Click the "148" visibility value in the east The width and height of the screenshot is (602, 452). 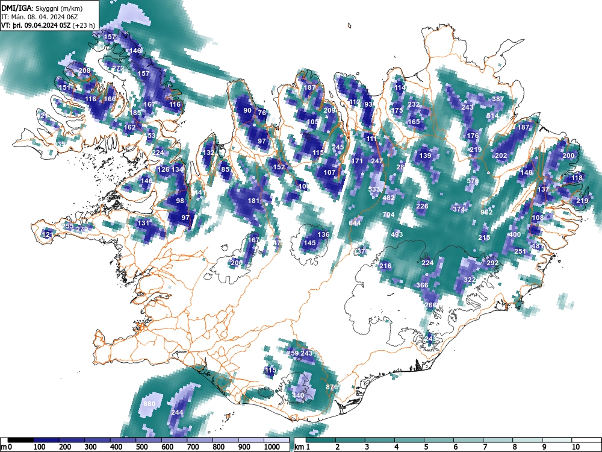pos(526,172)
